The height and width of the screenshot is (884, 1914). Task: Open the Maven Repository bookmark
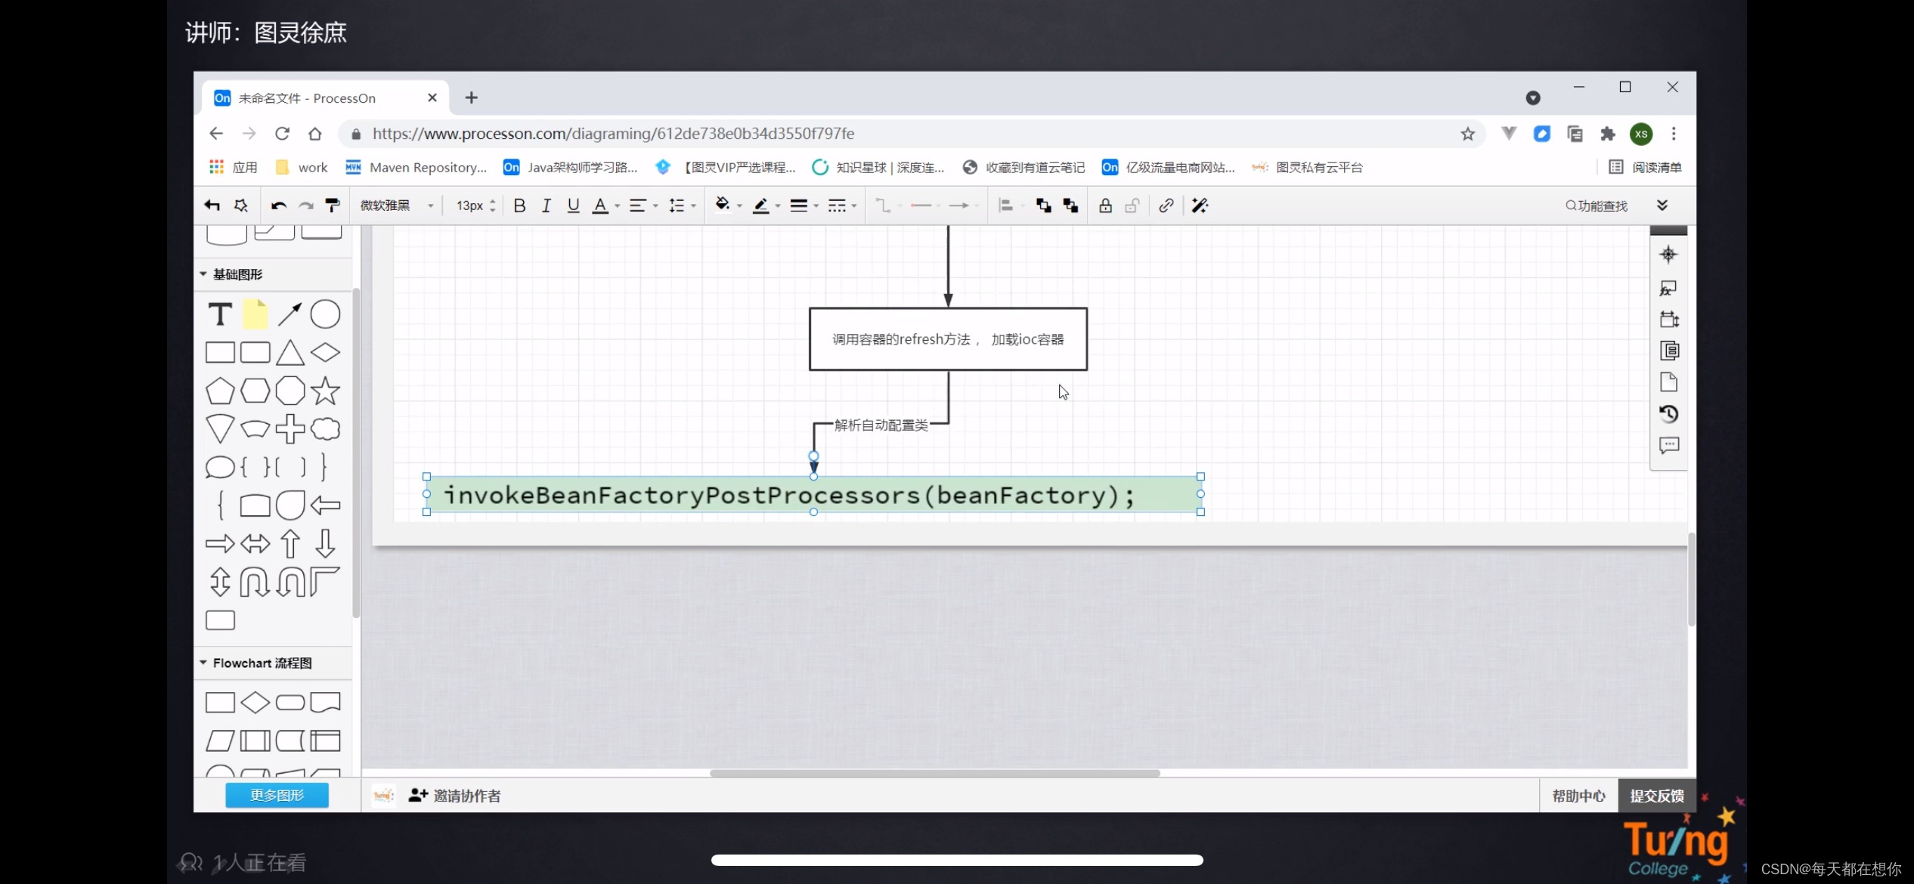(417, 168)
